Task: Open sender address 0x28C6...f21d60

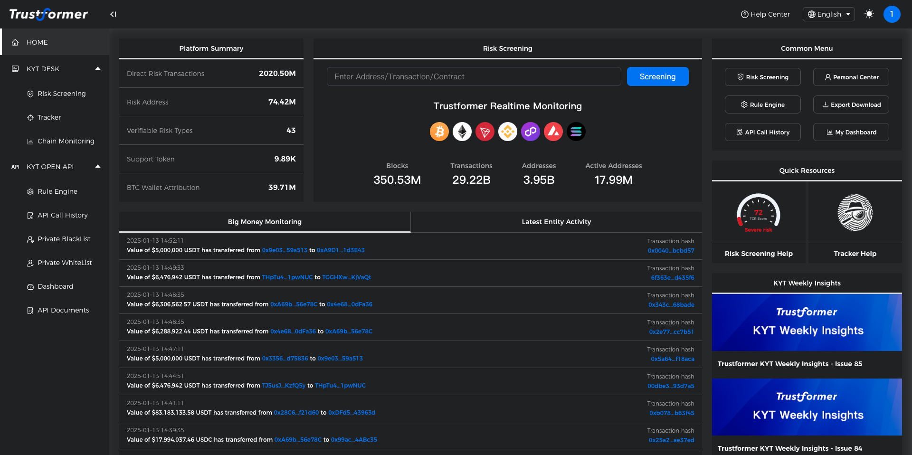Action: point(296,413)
